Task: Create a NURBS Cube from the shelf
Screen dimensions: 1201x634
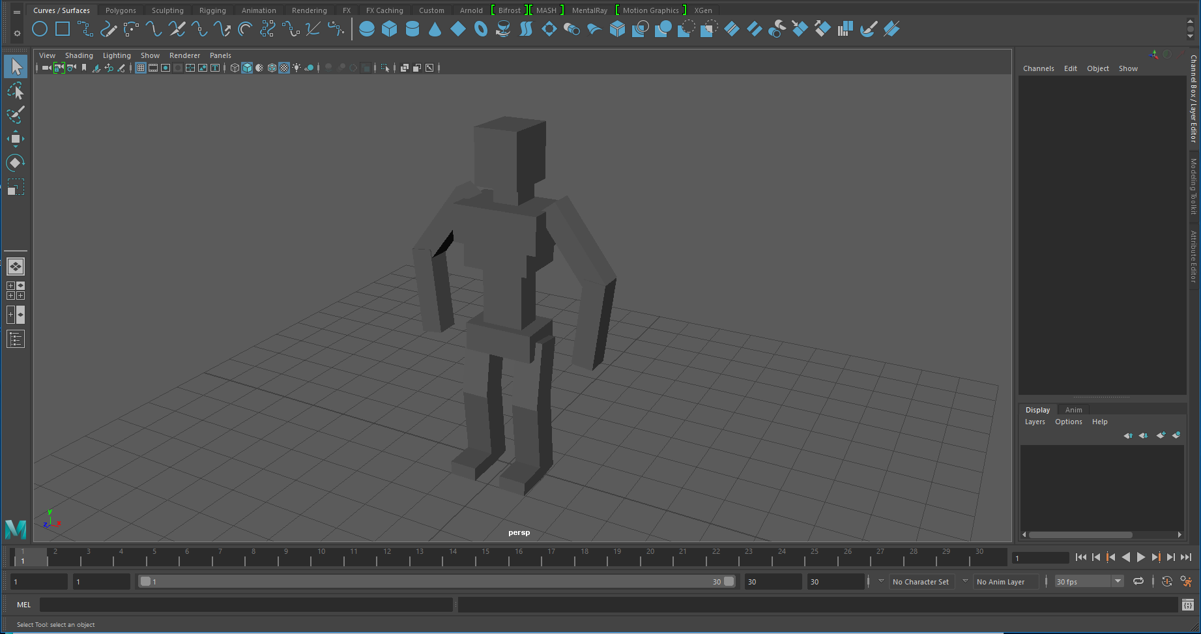Action: pyautogui.click(x=390, y=29)
